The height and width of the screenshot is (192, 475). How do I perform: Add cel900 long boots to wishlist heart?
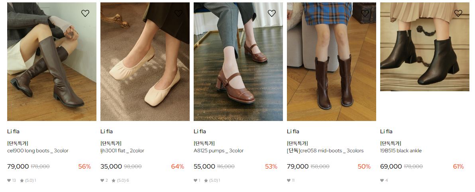(85, 13)
